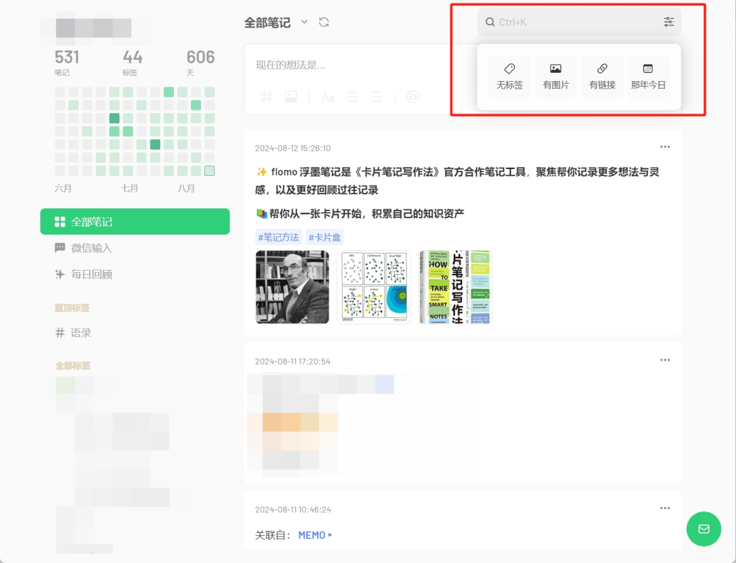Click the @ mention icon in editor
This screenshot has height=563, width=736.
[413, 97]
